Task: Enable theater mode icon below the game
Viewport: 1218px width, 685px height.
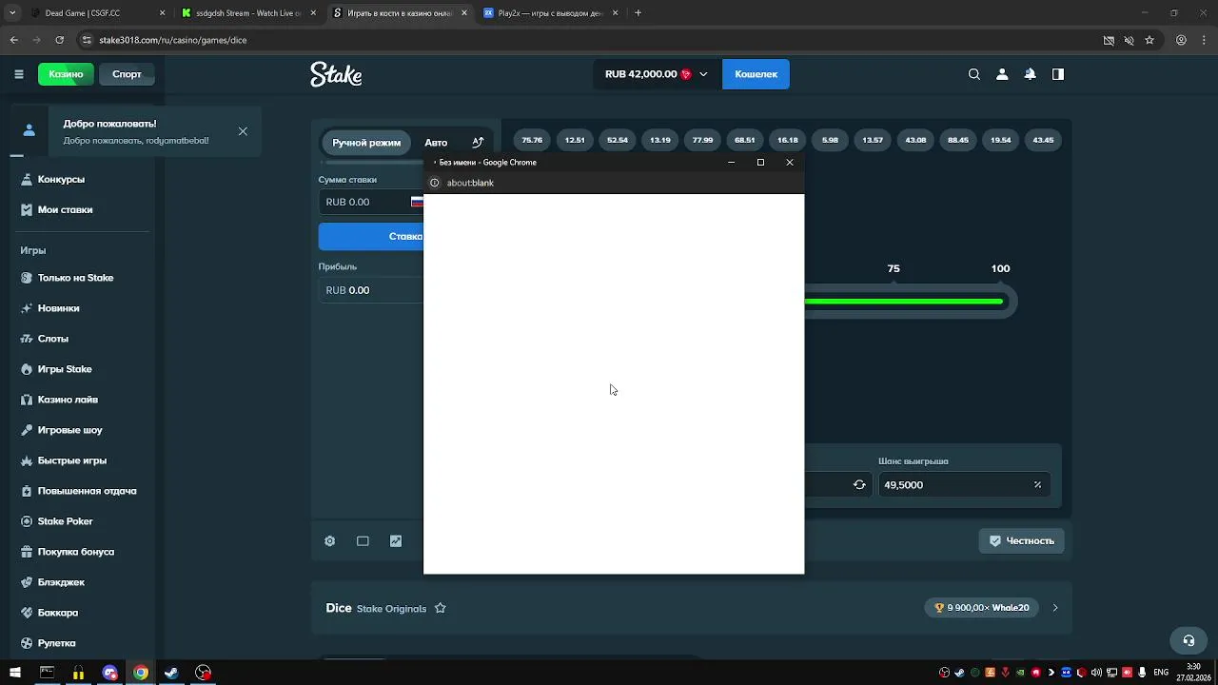Action: (x=363, y=541)
